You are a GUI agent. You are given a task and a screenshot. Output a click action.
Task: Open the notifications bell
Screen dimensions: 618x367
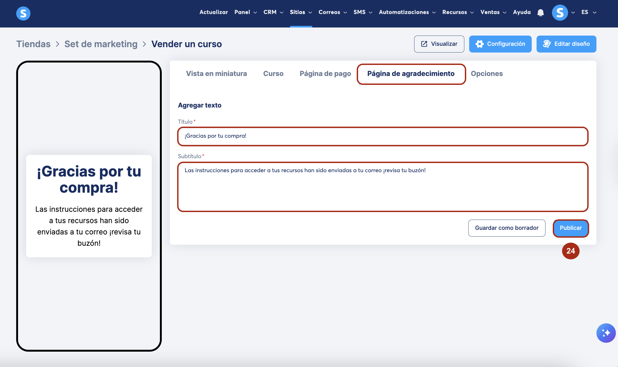(x=540, y=12)
